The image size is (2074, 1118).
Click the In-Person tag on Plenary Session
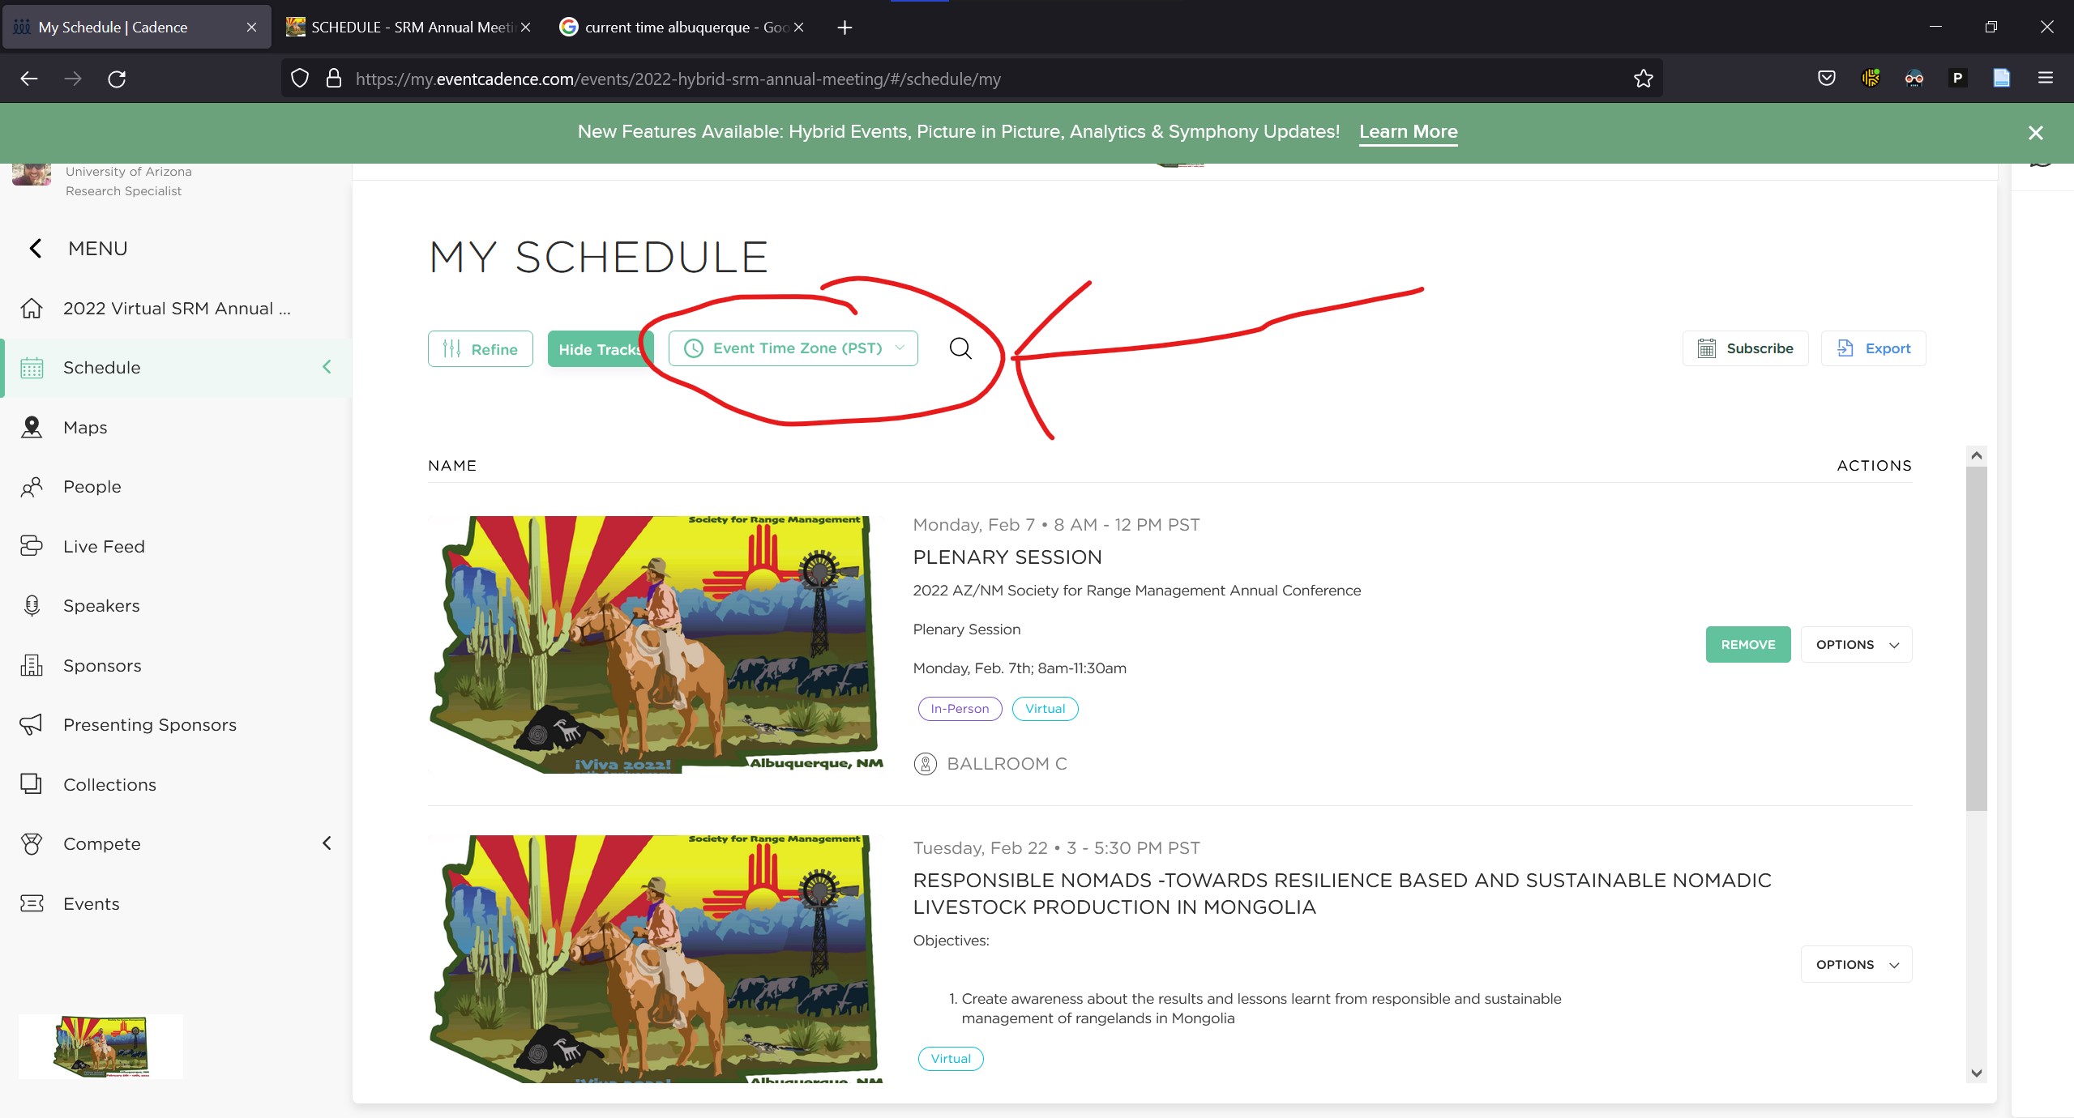tap(960, 709)
